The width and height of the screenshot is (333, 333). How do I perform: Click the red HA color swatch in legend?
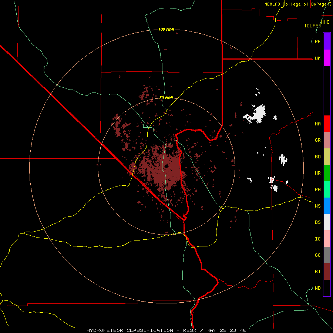327,124
